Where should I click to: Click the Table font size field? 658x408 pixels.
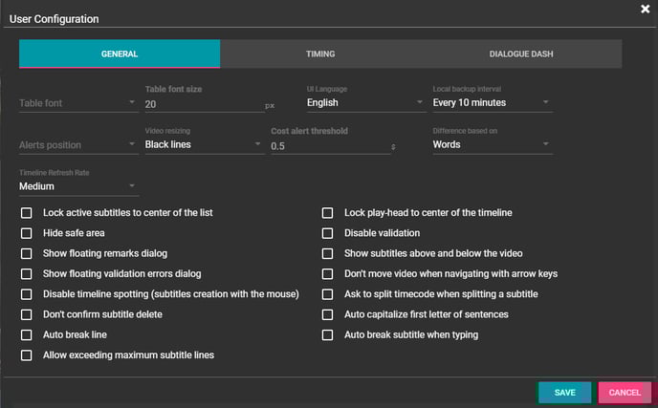pyautogui.click(x=201, y=104)
